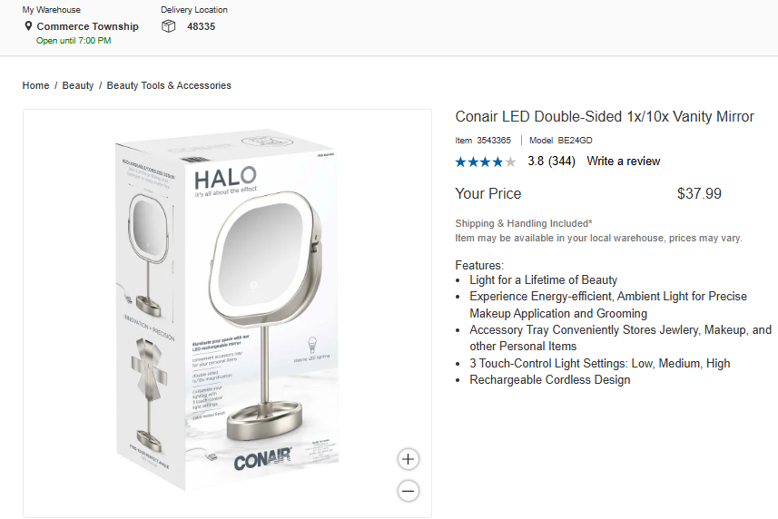Click the warehouse location pin icon
The width and height of the screenshot is (778, 519).
coord(29,26)
